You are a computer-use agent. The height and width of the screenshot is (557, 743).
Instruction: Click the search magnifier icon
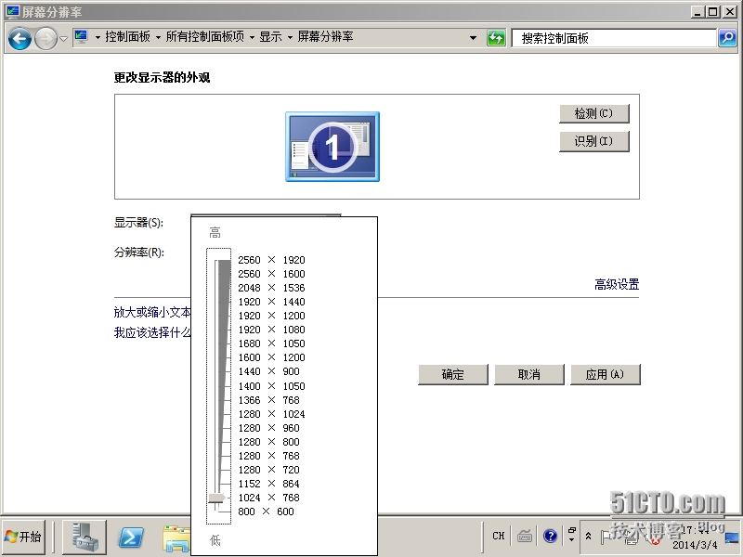click(727, 38)
